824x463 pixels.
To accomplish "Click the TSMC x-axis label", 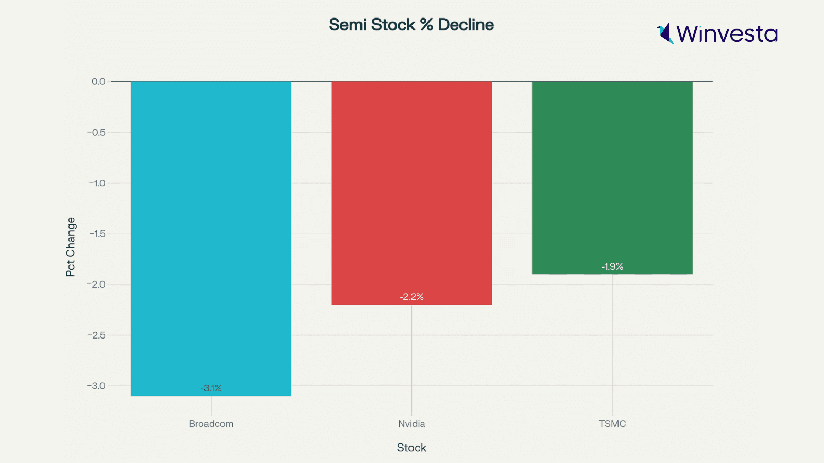I will pyautogui.click(x=612, y=424).
